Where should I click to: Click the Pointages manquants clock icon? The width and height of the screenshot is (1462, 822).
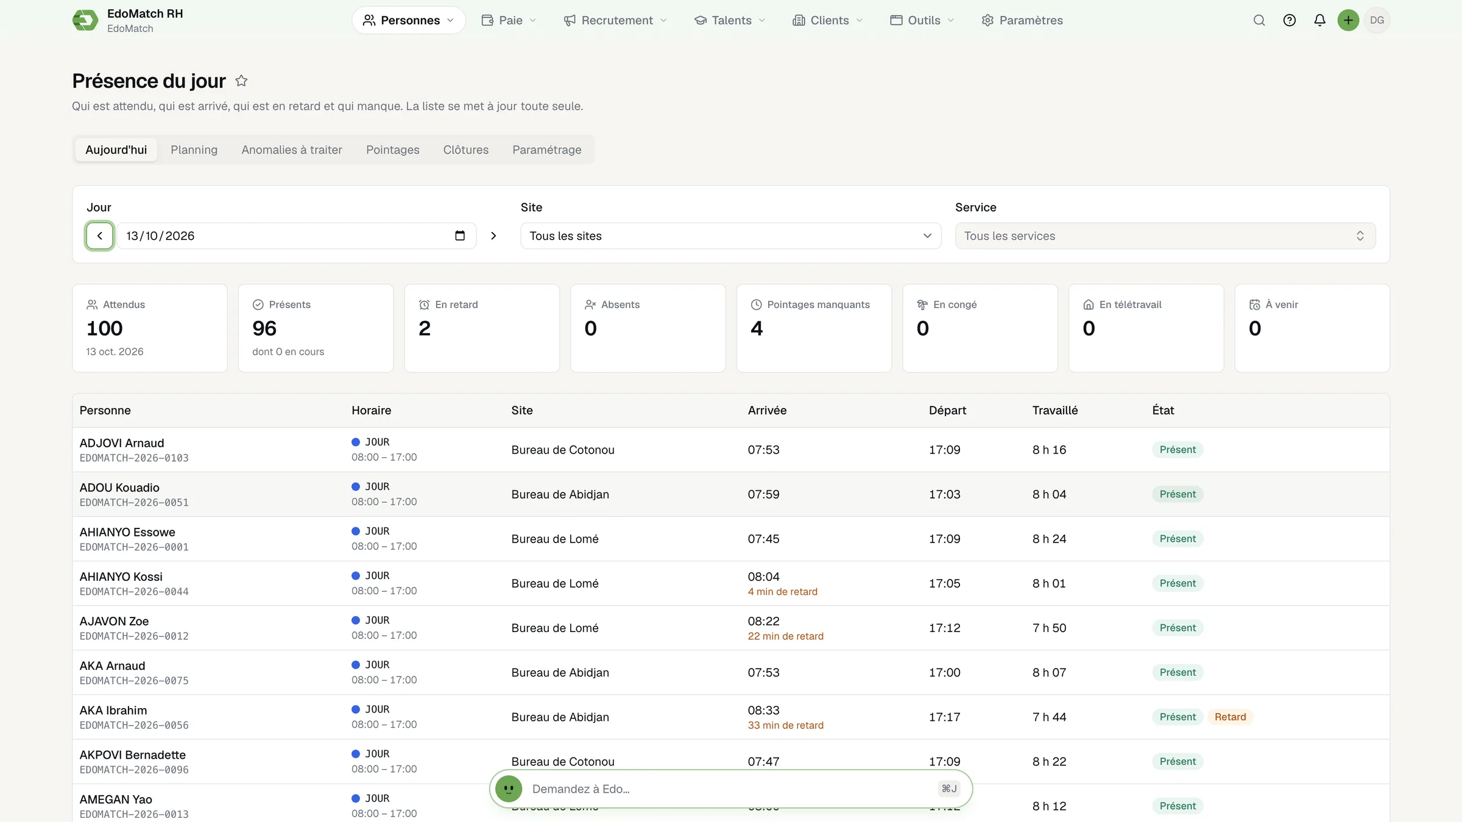(x=757, y=304)
